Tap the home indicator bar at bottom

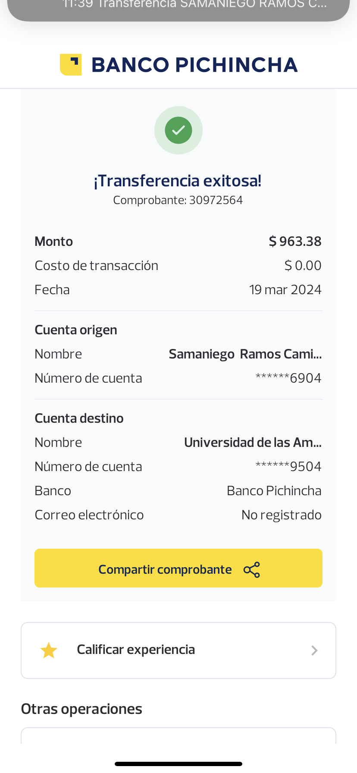[178, 764]
